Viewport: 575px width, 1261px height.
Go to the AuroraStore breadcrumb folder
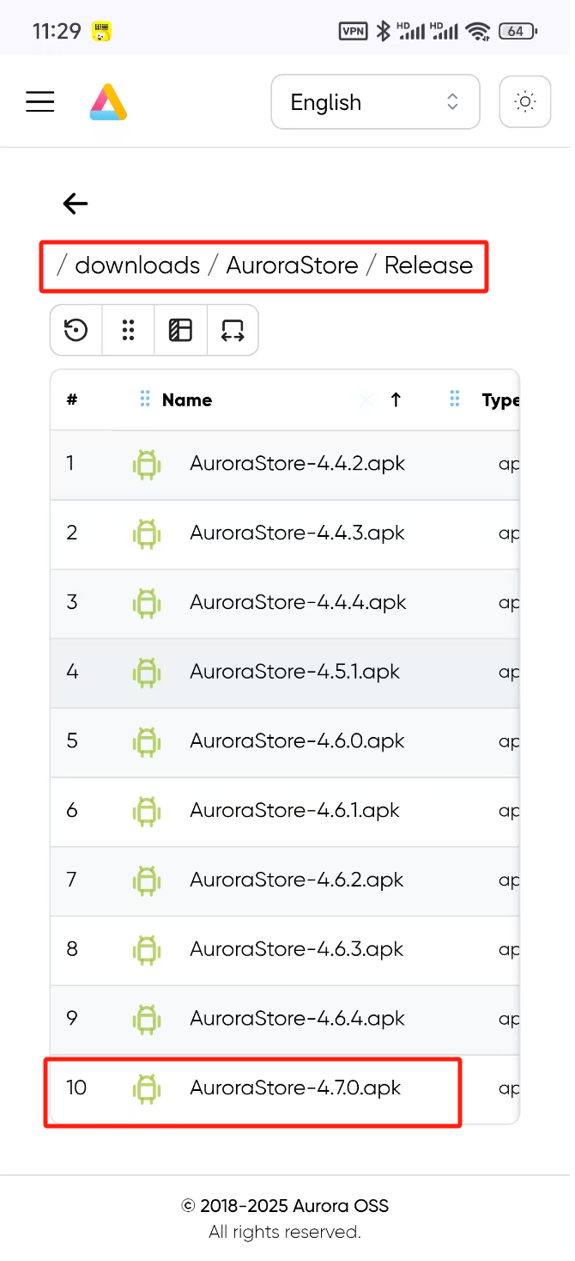click(x=292, y=265)
